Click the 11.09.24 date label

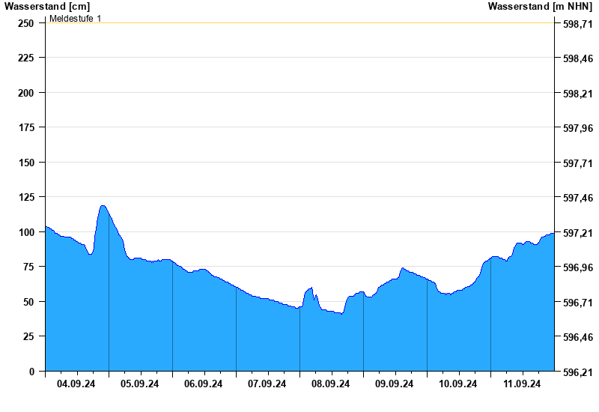click(522, 384)
